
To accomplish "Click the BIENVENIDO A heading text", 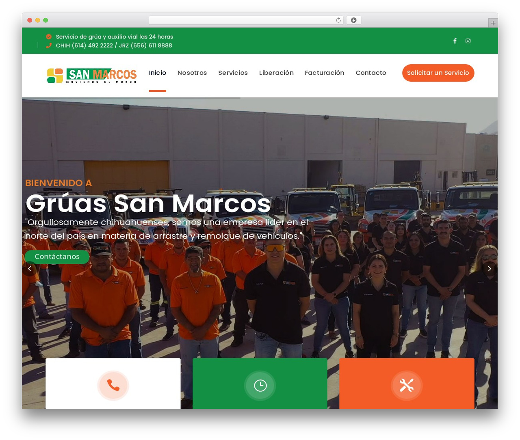I will pos(58,183).
